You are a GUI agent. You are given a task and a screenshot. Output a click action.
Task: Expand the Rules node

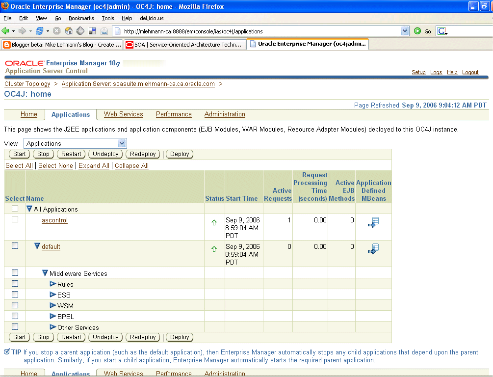[53, 284]
